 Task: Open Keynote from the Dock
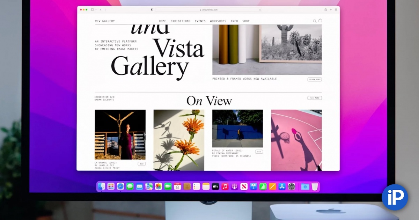click(253, 186)
